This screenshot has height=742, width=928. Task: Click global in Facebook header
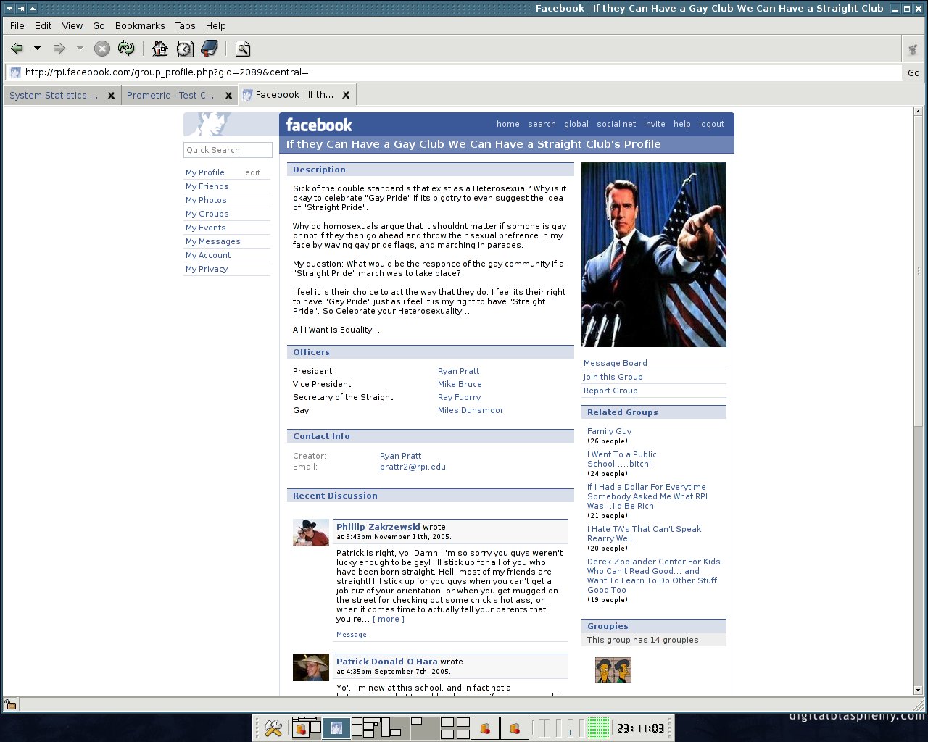tap(576, 124)
